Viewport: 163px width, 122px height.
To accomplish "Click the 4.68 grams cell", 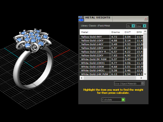I will click(116, 66).
